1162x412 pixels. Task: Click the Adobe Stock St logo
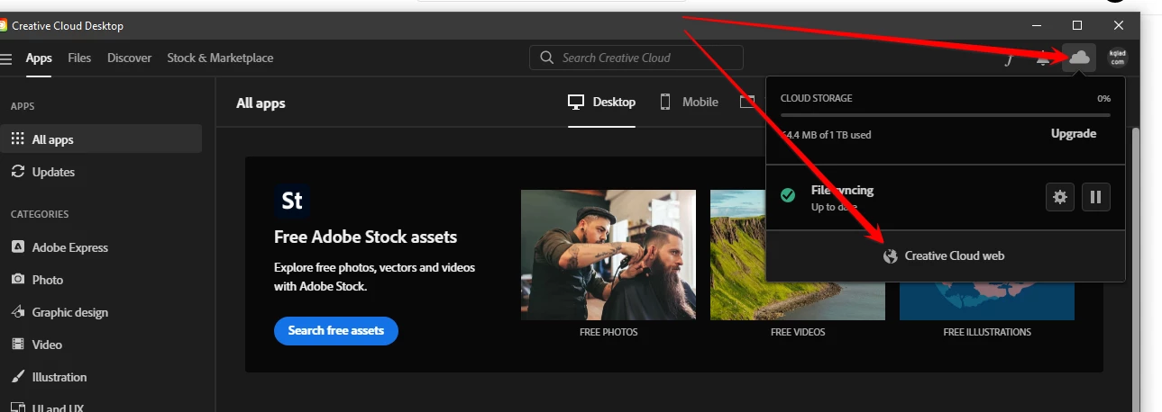pyautogui.click(x=292, y=200)
